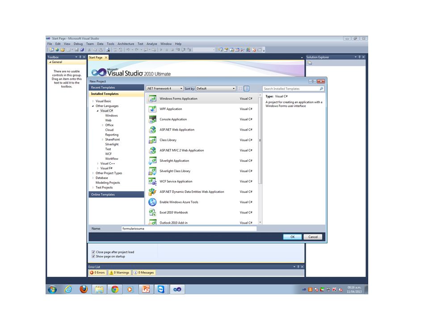Open PowerPoint from the taskbar

tap(146, 289)
